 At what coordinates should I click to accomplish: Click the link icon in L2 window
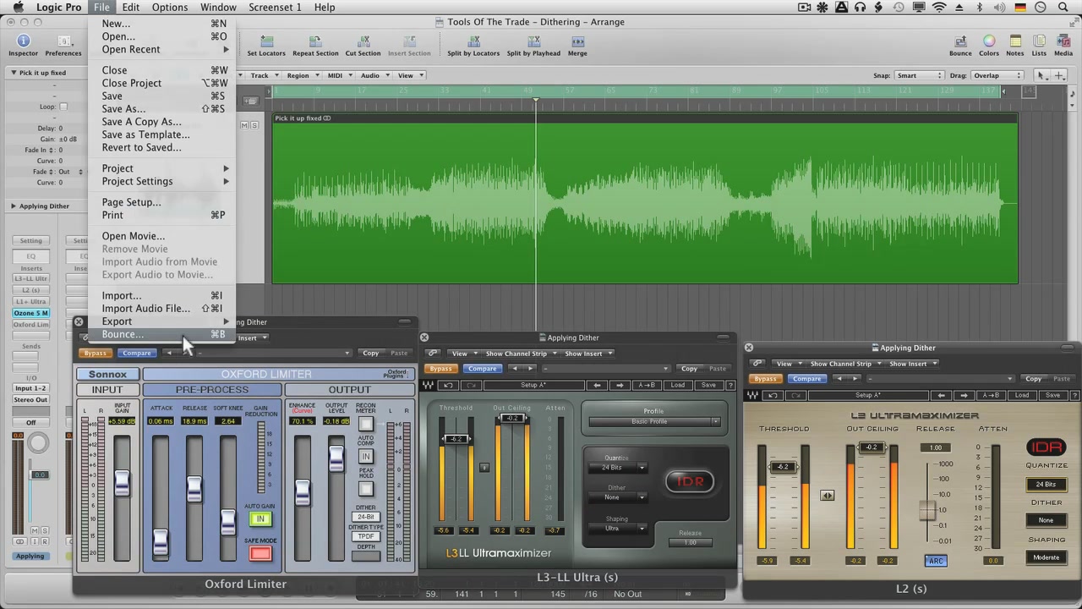pyautogui.click(x=757, y=364)
